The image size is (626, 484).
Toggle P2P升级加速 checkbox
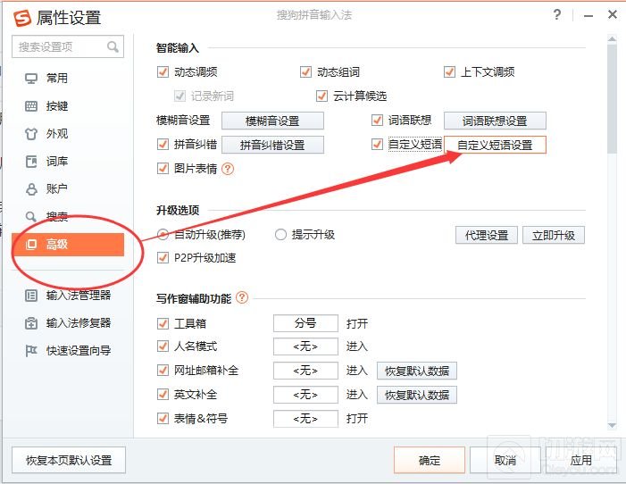(163, 257)
